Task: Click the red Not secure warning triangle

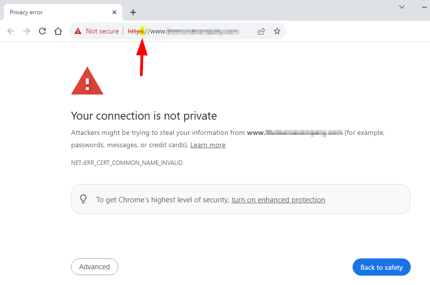Action: [78, 31]
